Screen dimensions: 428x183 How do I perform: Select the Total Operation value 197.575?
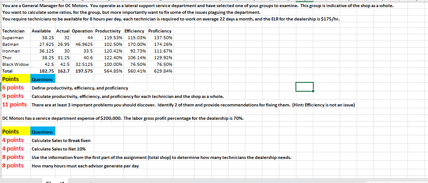click(83, 71)
